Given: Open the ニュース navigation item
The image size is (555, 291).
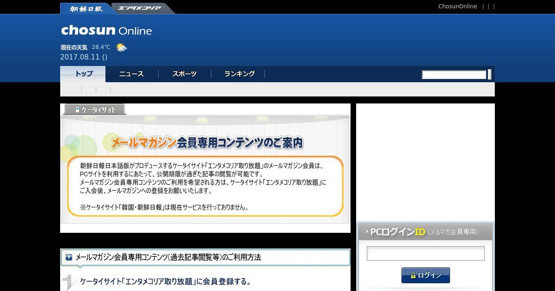Looking at the screenshot, I should coord(131,74).
